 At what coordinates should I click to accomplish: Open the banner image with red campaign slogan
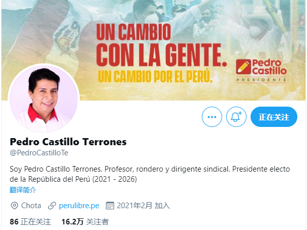pos(153,50)
